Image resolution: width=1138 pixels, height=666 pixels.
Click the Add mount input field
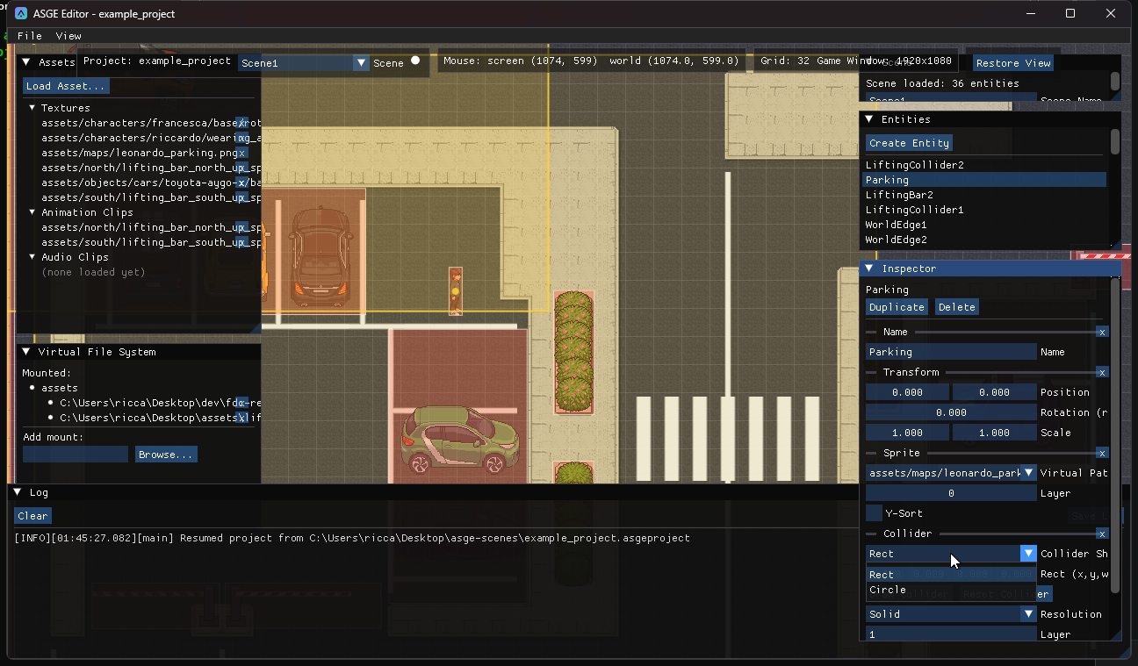76,455
